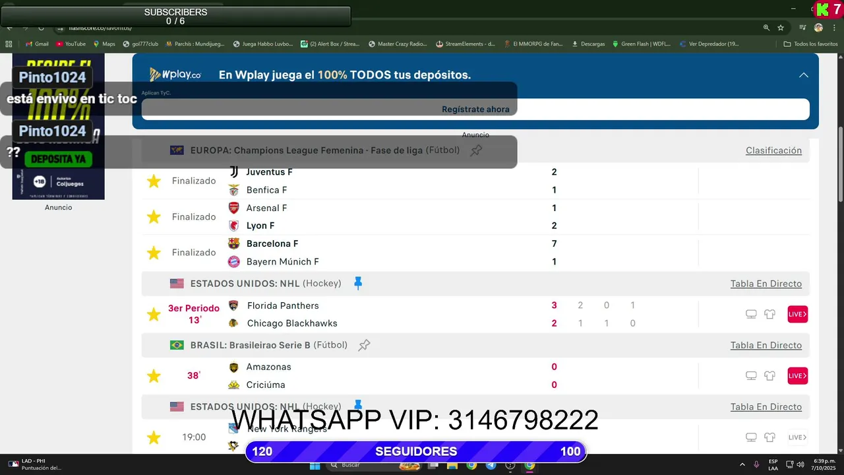Click TV icon on New York Rangers row

(x=751, y=437)
